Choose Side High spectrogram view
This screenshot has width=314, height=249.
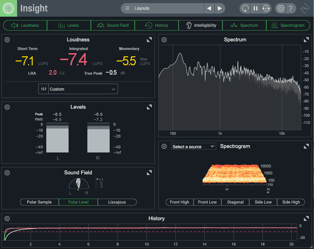coord(291,202)
